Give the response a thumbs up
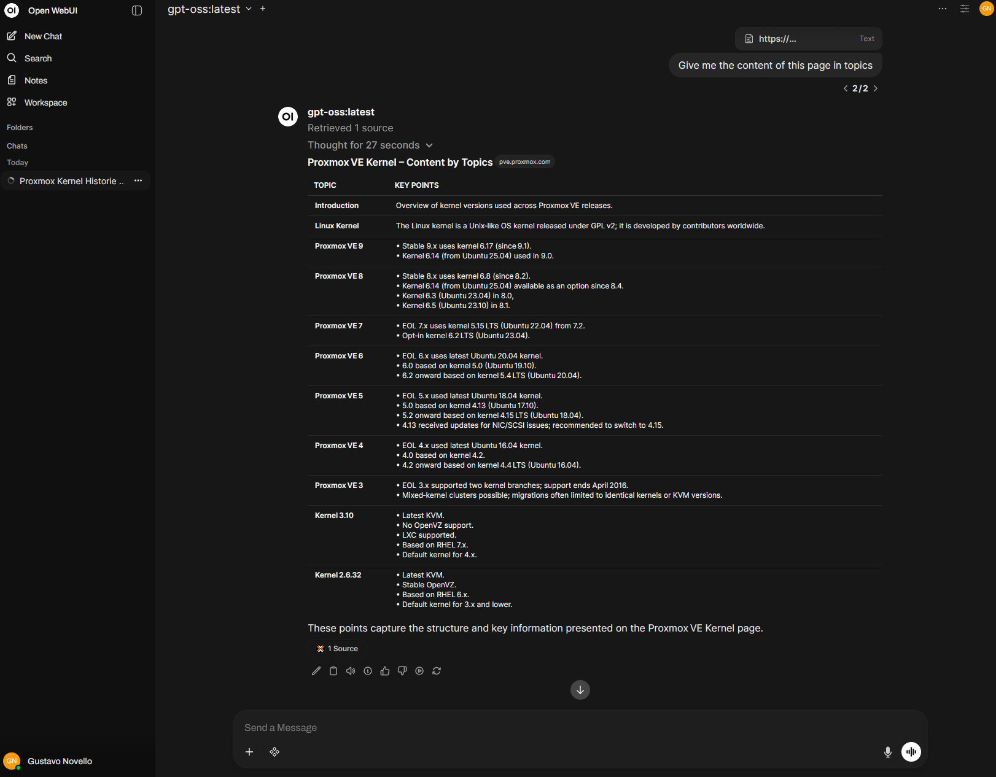 pos(385,671)
